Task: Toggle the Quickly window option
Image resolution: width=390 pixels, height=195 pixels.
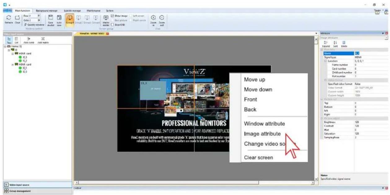Action: pyautogui.click(x=34, y=24)
